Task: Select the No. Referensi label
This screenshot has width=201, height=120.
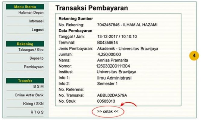Action: (x=71, y=89)
